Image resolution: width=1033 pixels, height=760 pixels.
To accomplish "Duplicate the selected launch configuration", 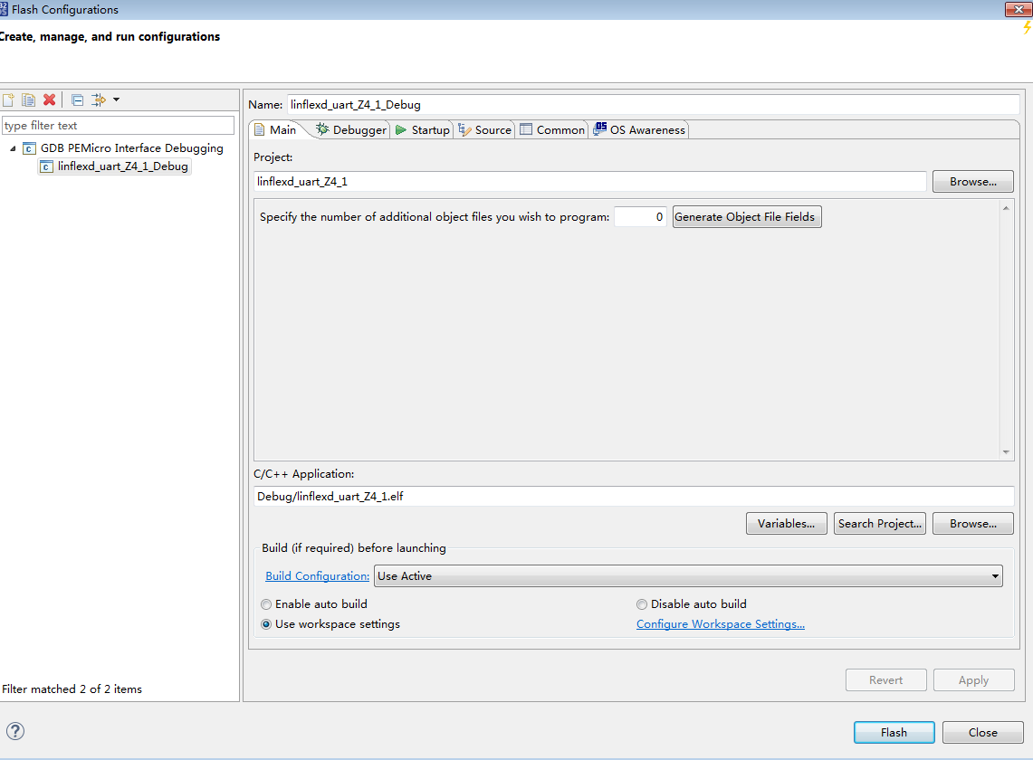I will point(28,100).
